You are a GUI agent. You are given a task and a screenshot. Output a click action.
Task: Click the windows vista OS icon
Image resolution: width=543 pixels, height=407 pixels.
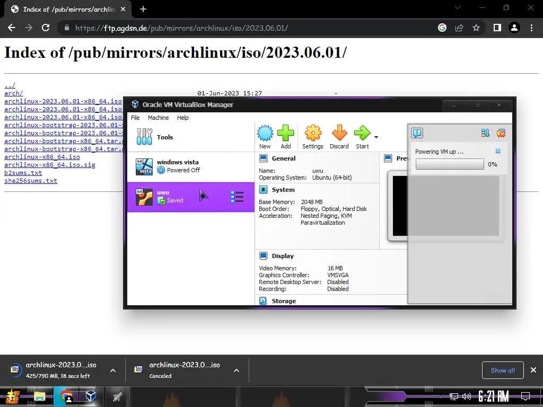(144, 166)
